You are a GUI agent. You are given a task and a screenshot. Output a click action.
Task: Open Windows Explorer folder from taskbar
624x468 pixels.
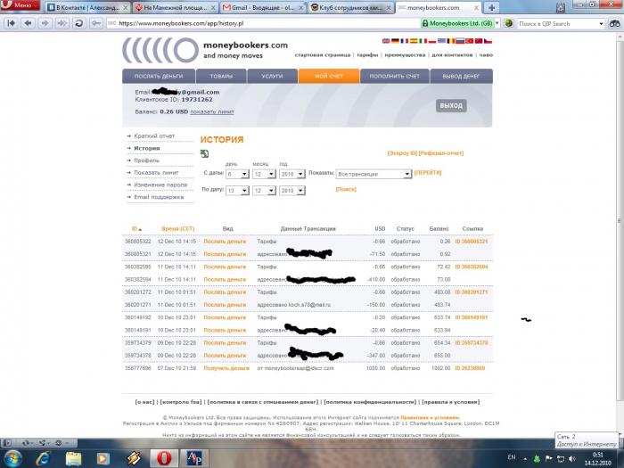pos(73,458)
